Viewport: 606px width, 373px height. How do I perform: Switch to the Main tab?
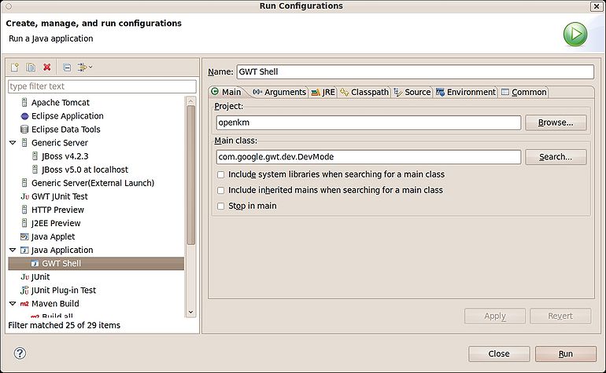click(226, 92)
